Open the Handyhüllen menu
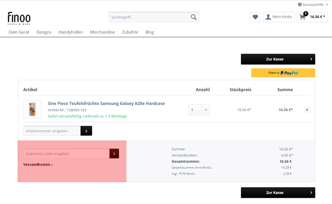 (x=71, y=32)
